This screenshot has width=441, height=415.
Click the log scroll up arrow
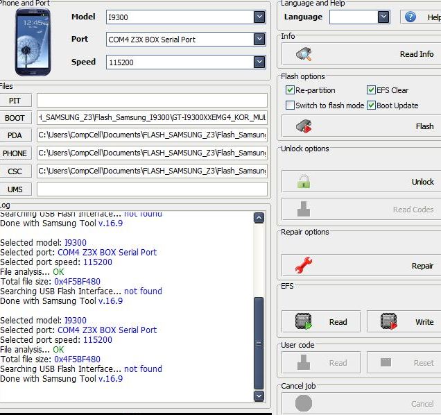pyautogui.click(x=259, y=218)
